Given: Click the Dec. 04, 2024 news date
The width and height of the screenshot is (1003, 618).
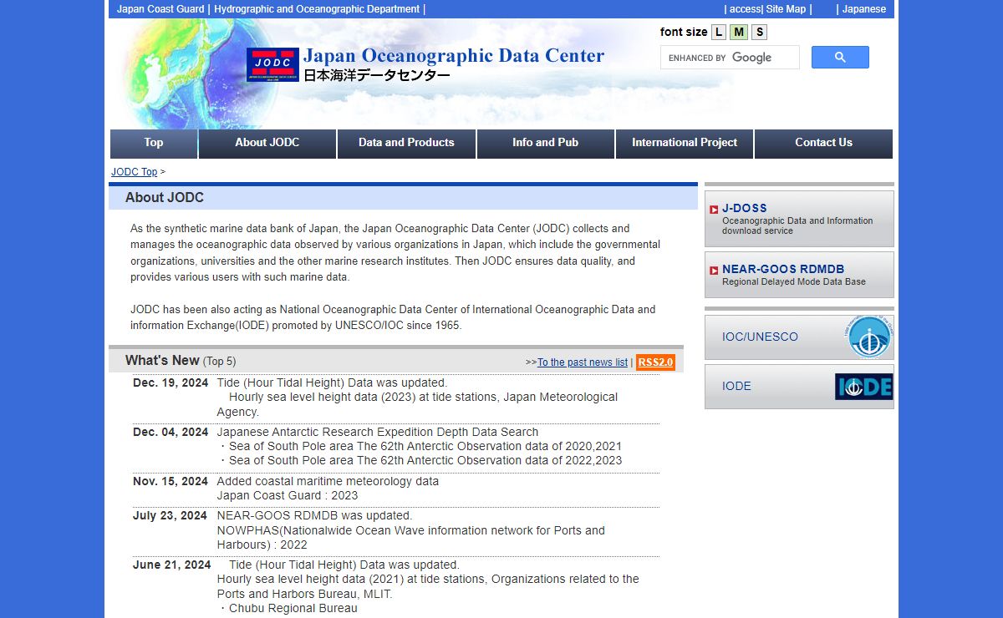Looking at the screenshot, I should [x=171, y=432].
